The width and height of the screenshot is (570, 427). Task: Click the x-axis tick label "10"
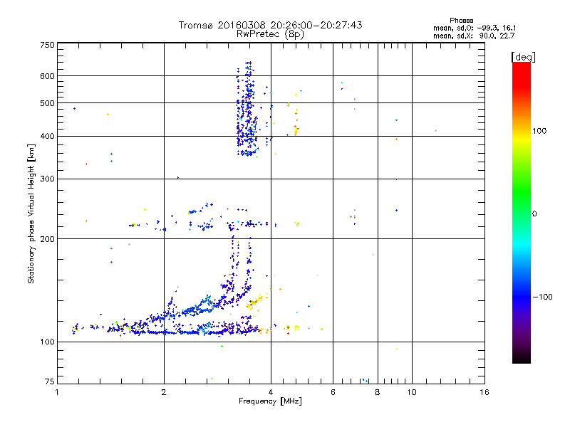412,392
